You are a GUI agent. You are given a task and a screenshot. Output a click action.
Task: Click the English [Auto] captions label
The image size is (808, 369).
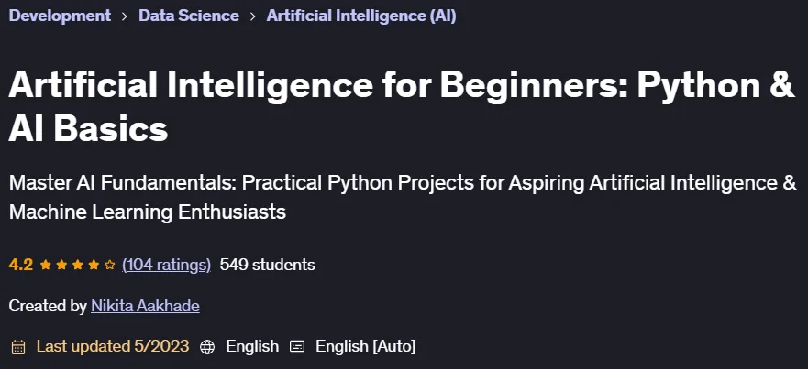click(x=365, y=346)
